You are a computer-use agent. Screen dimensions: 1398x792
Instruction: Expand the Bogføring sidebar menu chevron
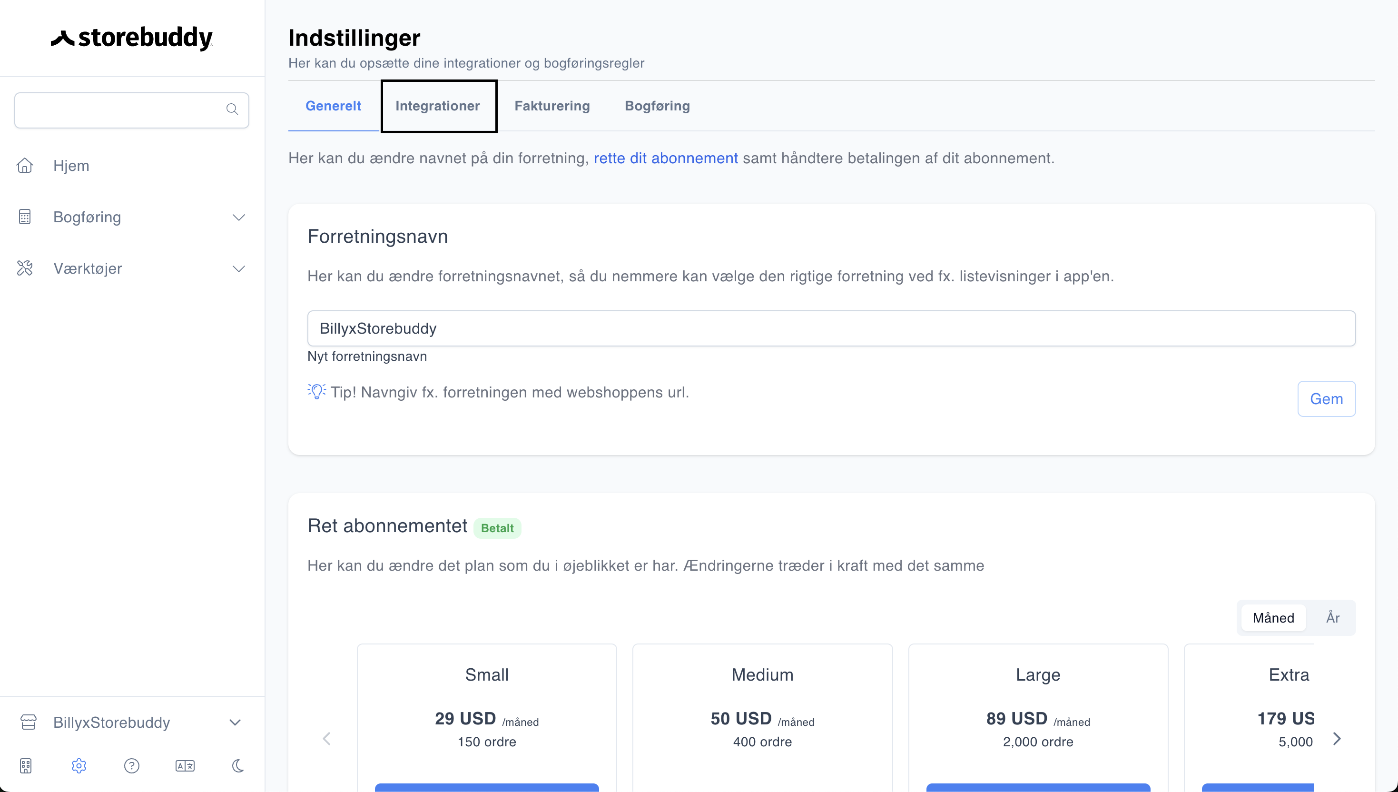click(x=239, y=218)
